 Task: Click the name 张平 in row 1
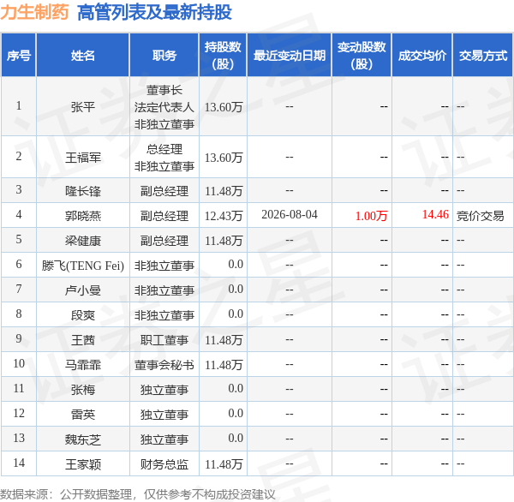83,107
